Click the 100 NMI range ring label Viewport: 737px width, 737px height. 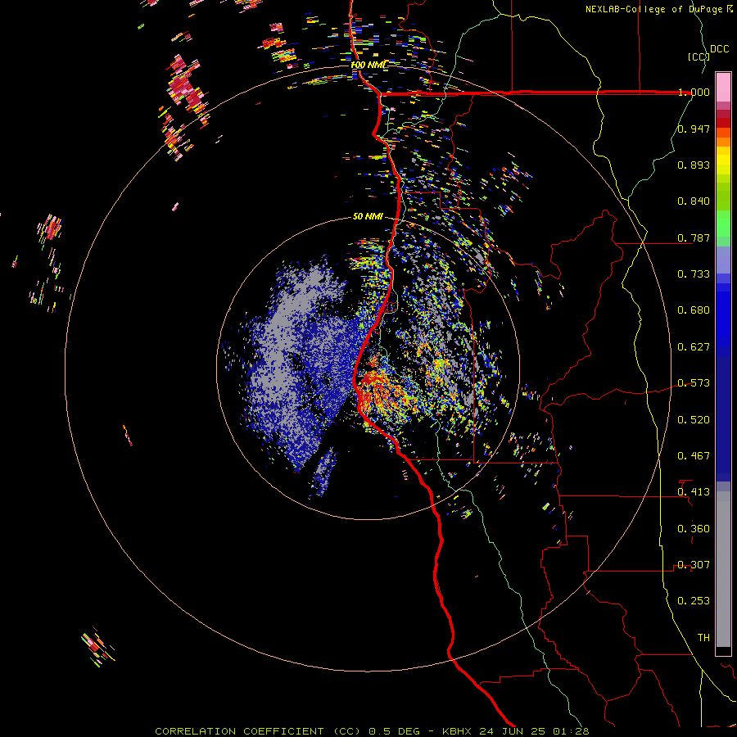pos(369,65)
